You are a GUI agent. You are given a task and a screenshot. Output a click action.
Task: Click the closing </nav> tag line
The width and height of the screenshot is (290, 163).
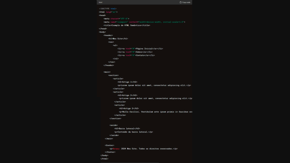coord(112,62)
